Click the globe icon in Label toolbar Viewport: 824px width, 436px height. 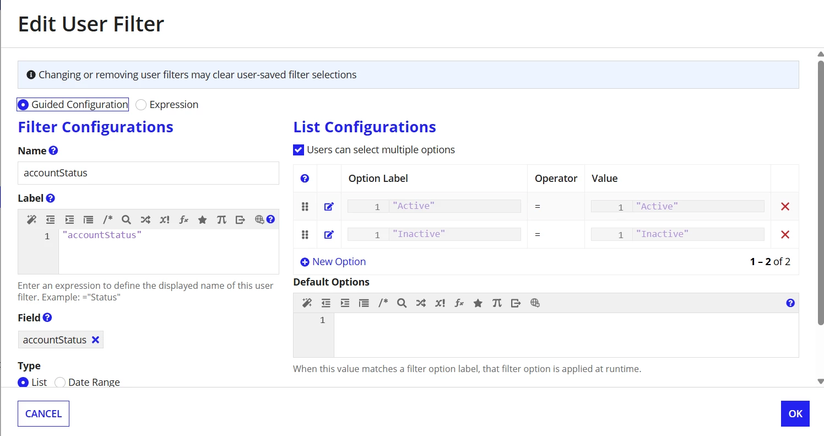click(x=259, y=219)
